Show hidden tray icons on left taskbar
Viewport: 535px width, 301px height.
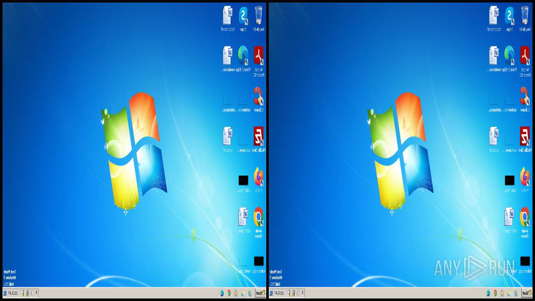point(36,293)
